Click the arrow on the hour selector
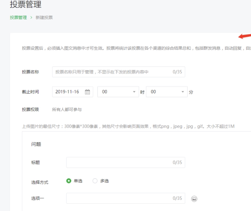The image size is (251, 211). coord(134,92)
